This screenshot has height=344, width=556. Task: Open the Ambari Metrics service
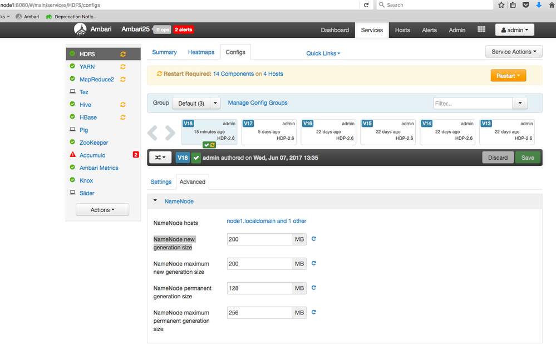99,168
